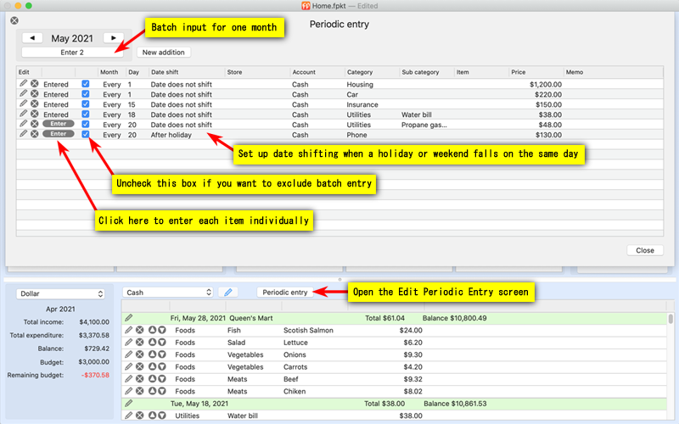
Task: Uncheck the Propane gas row checkbox
Action: tap(86, 124)
